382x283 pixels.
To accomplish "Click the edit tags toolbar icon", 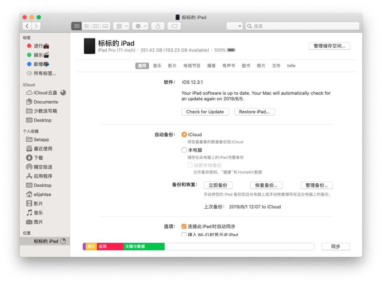I will point(174,26).
